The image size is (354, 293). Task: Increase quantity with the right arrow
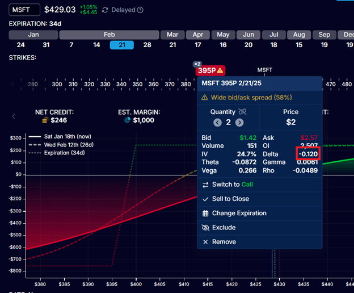click(x=239, y=123)
